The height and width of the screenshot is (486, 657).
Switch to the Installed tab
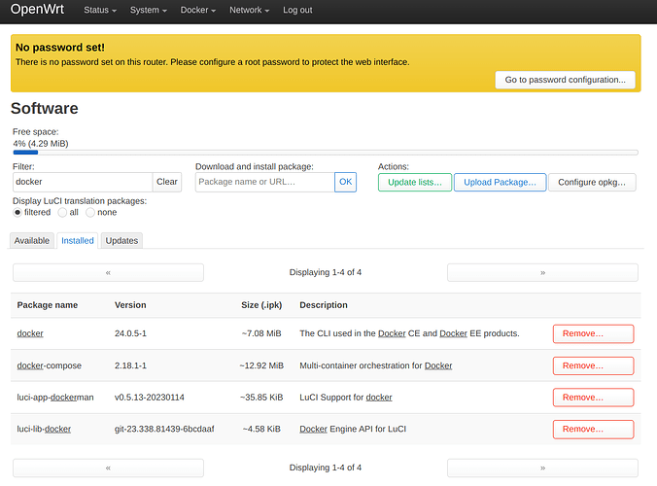pyautogui.click(x=78, y=241)
